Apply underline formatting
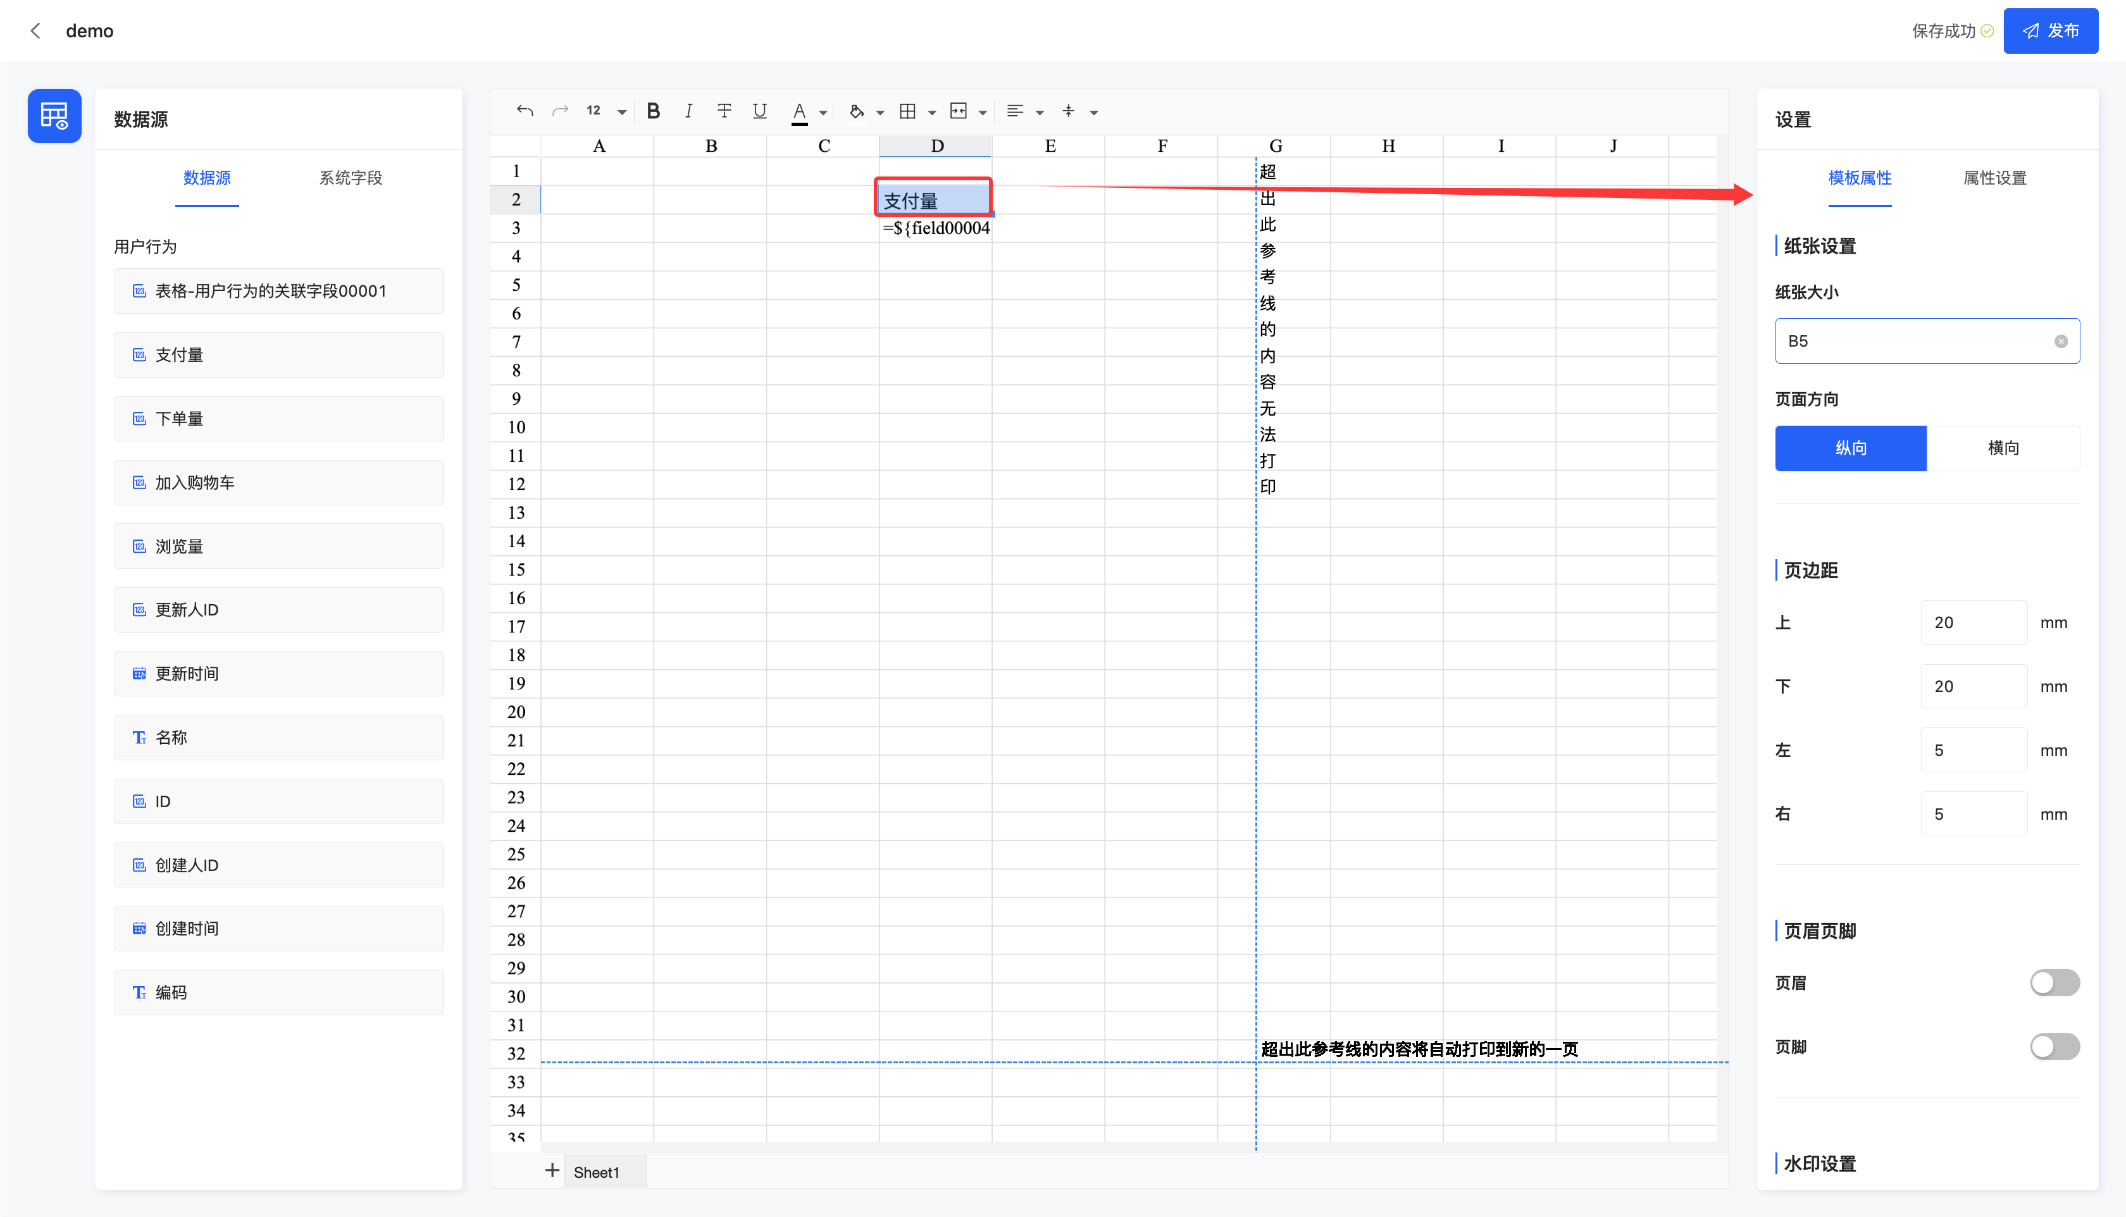This screenshot has width=2126, height=1217. point(759,111)
